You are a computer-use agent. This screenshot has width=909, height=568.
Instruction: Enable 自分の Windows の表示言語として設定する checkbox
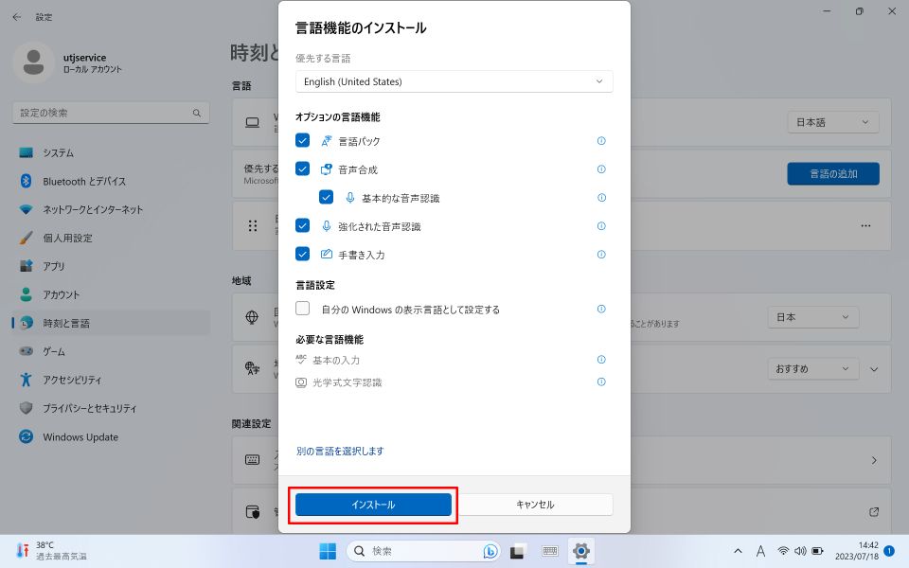coord(303,309)
